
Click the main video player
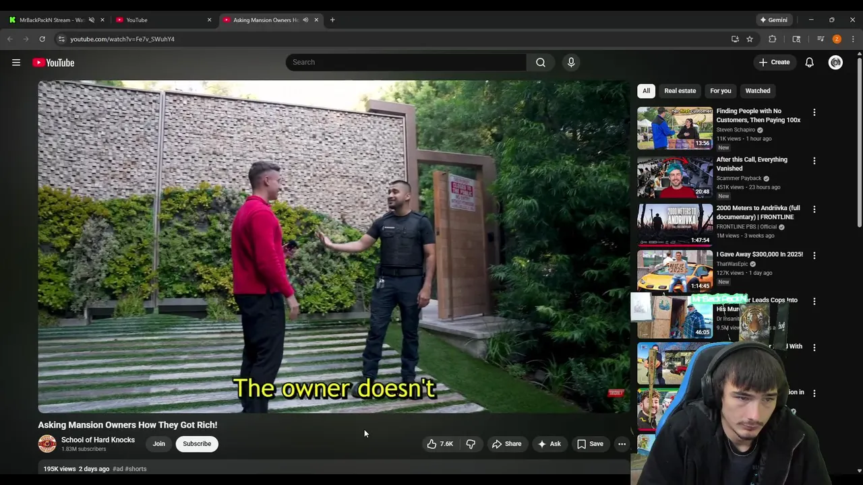334,247
